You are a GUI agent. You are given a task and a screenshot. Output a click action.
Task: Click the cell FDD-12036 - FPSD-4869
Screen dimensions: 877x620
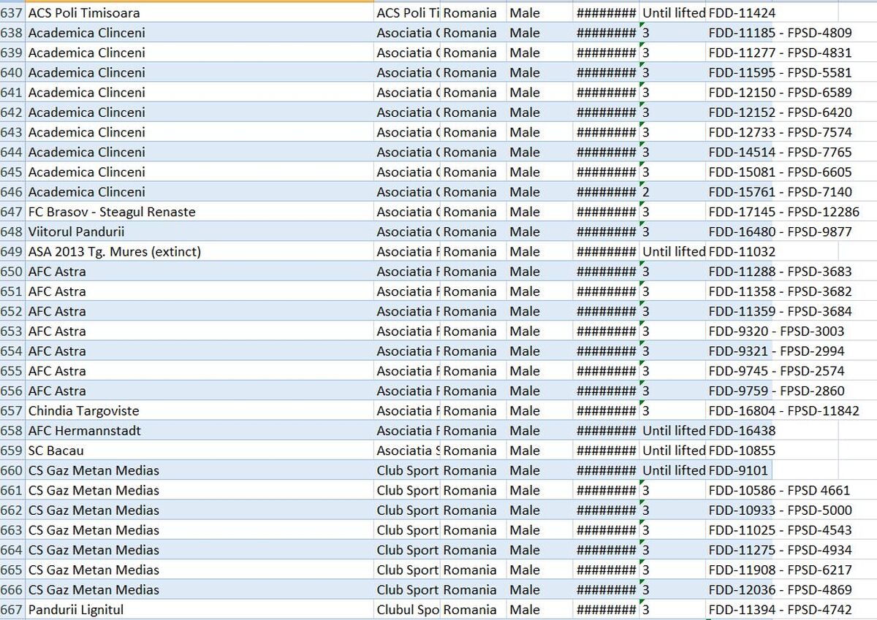point(780,589)
